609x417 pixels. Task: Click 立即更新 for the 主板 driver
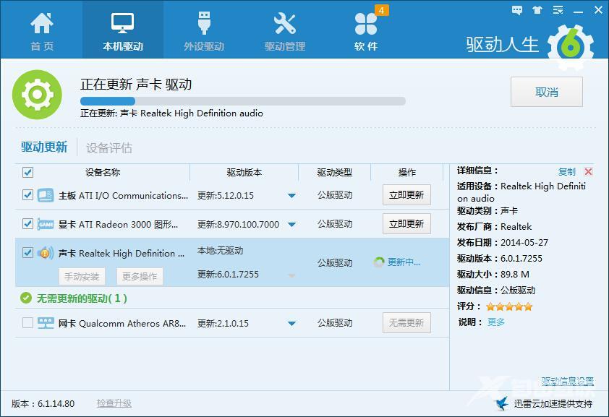pyautogui.click(x=406, y=195)
